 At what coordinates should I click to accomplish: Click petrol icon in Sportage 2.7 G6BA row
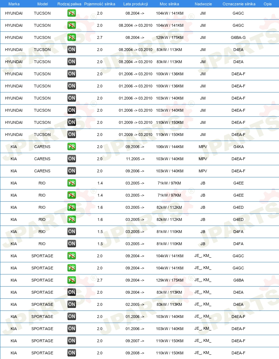click(x=72, y=280)
